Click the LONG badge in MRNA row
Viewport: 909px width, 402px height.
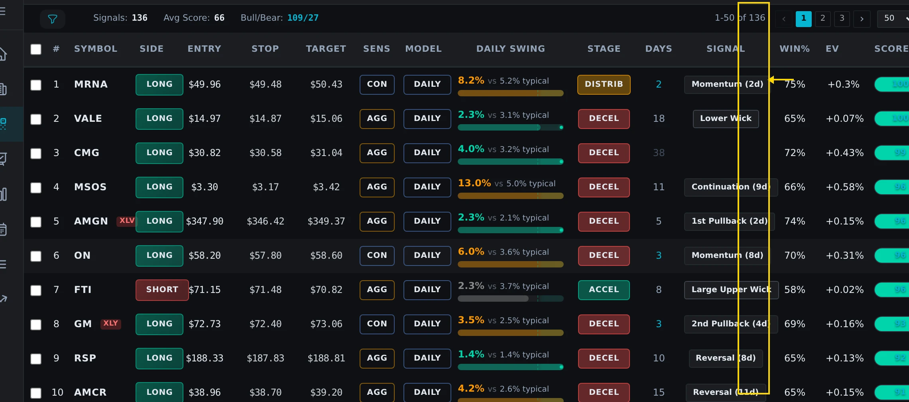click(x=159, y=84)
